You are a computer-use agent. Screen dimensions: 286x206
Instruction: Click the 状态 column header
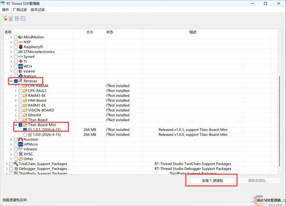pyautogui.click(x=110, y=32)
